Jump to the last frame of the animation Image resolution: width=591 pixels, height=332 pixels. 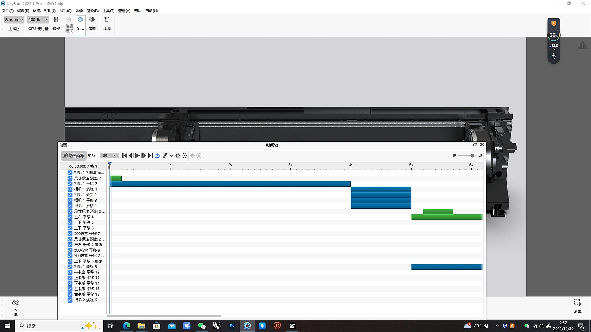point(150,155)
